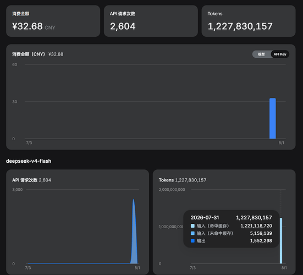Click the 输入（命中缓存）color swatch

pyautogui.click(x=192, y=226)
